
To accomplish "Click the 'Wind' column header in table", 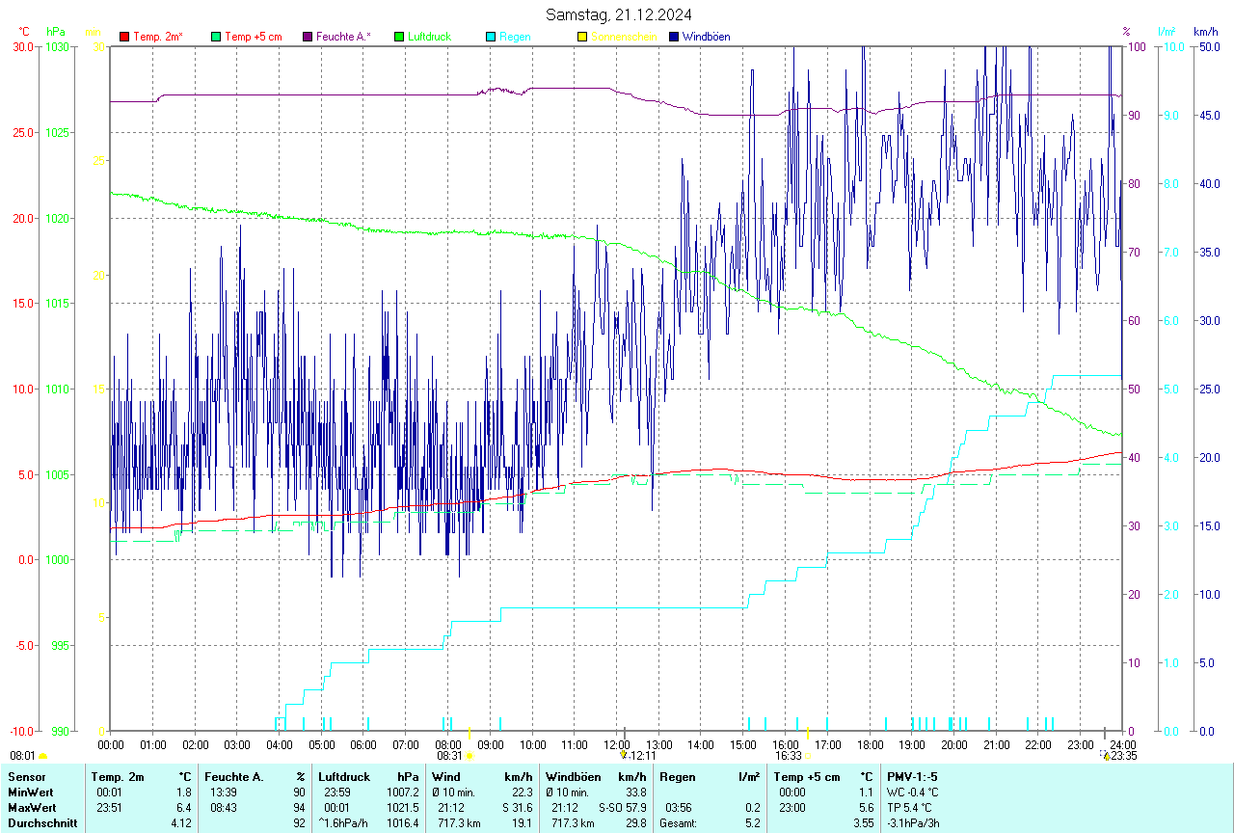I will click(446, 777).
